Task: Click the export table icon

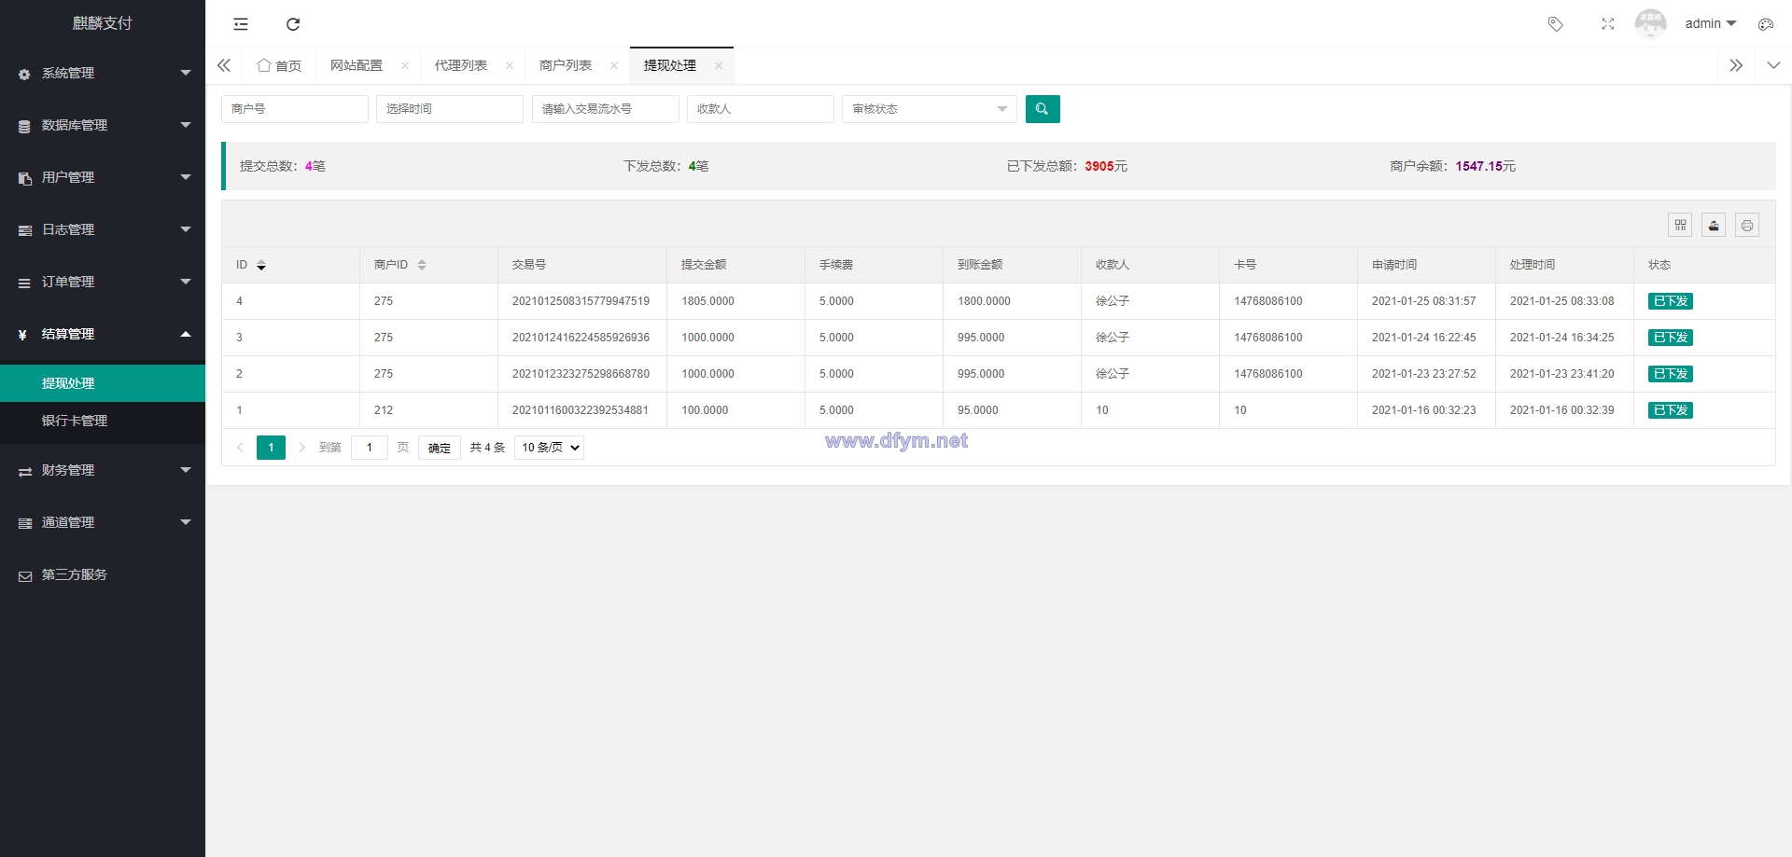Action: pos(1714,225)
